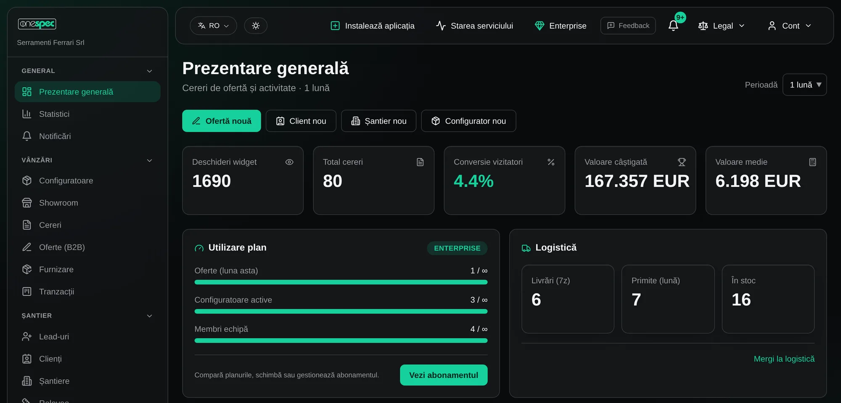Viewport: 841px width, 403px height.
Task: Open the RO language dropdown
Action: [x=213, y=26]
